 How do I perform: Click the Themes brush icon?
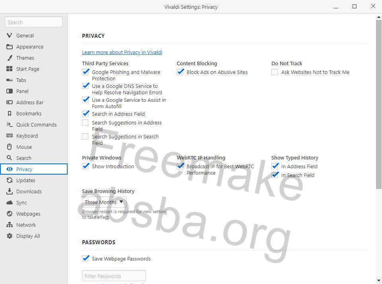9,58
